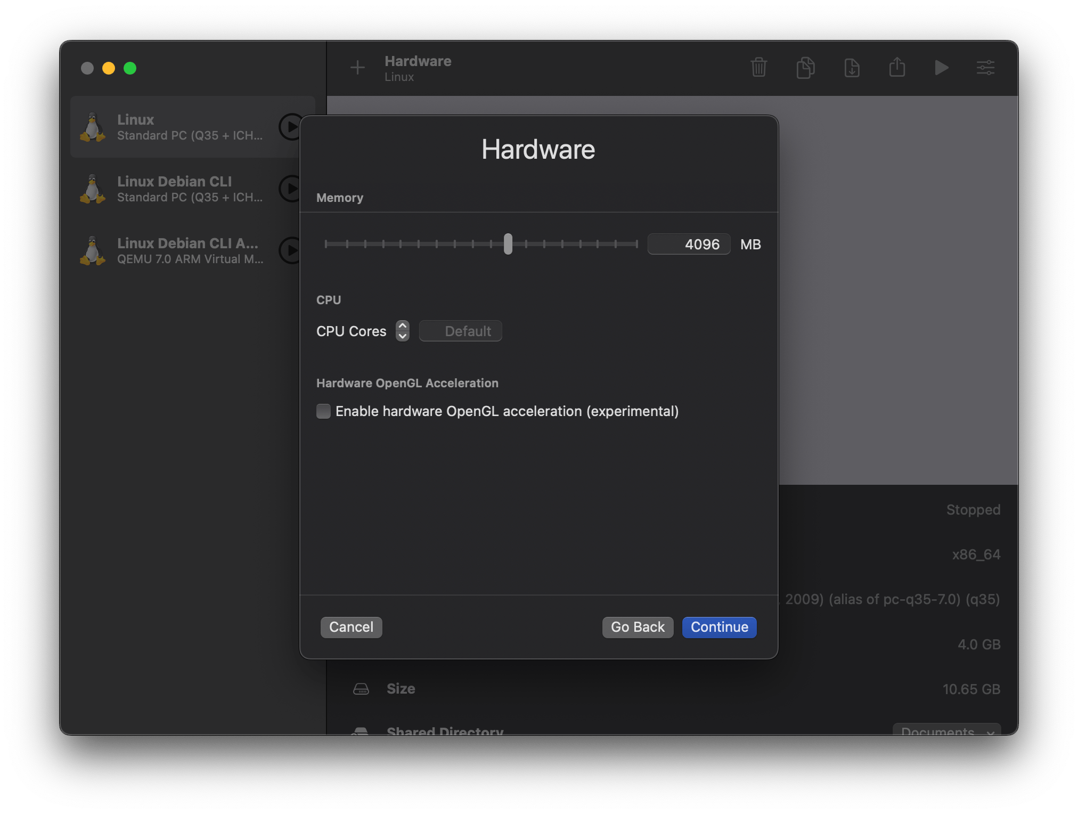Screen dimensions: 1078x814
Task: Enable hardware OpenGL acceleration
Action: tap(323, 411)
